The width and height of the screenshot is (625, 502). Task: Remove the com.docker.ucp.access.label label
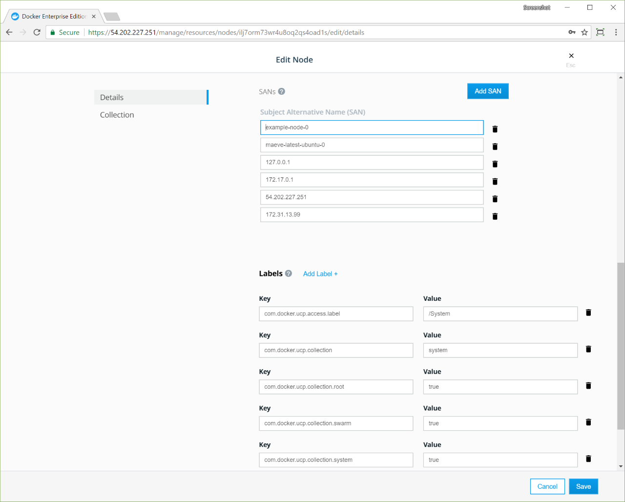tap(588, 313)
